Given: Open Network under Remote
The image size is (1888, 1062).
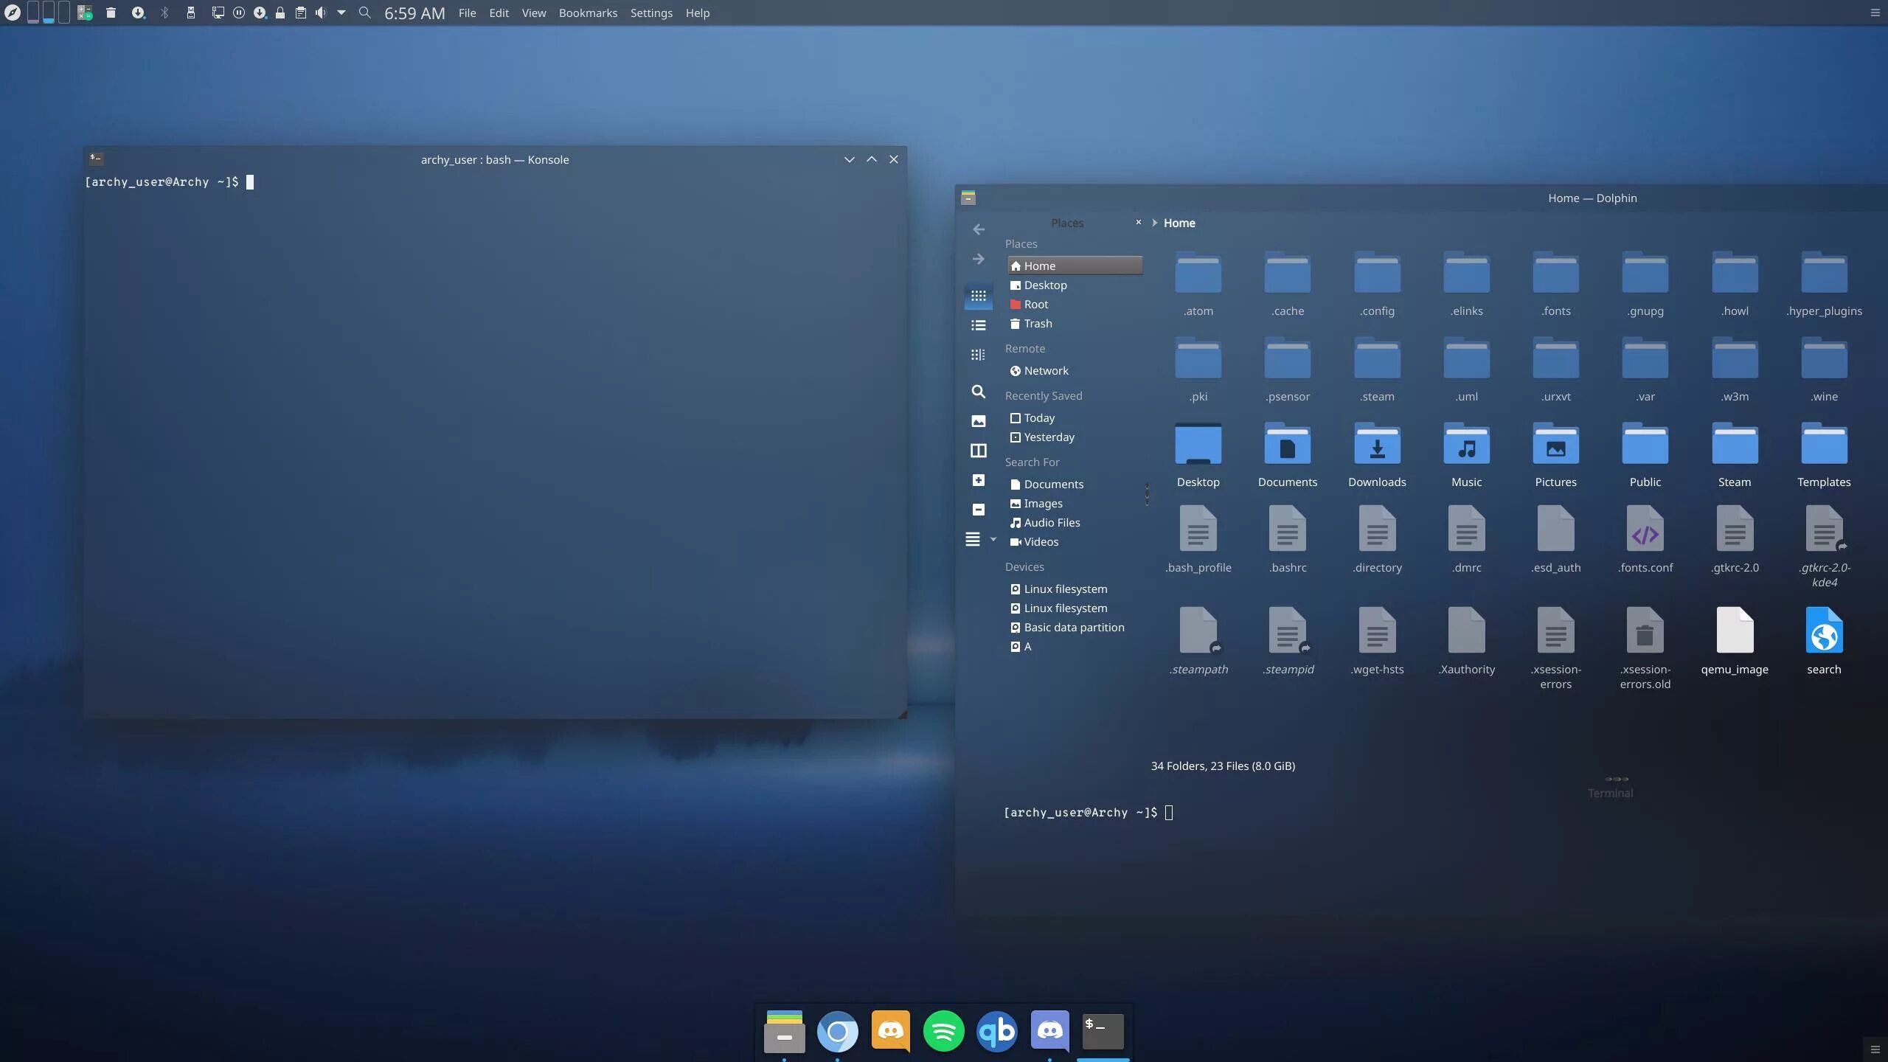Looking at the screenshot, I should 1075,370.
